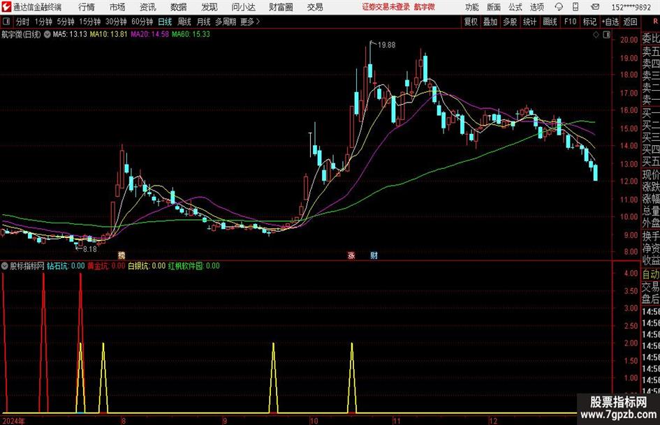Open F10 company info

pyautogui.click(x=570, y=22)
